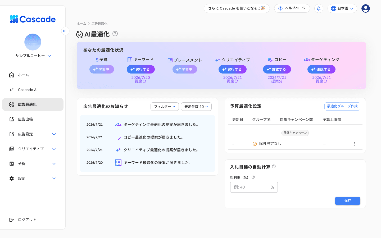Click the クリエイティブ sparkle icon in the status panel
This screenshot has height=238, width=381.
coord(218,60)
